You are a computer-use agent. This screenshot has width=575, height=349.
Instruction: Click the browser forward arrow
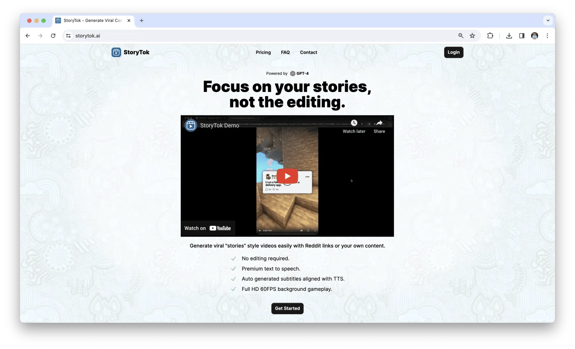(x=40, y=36)
